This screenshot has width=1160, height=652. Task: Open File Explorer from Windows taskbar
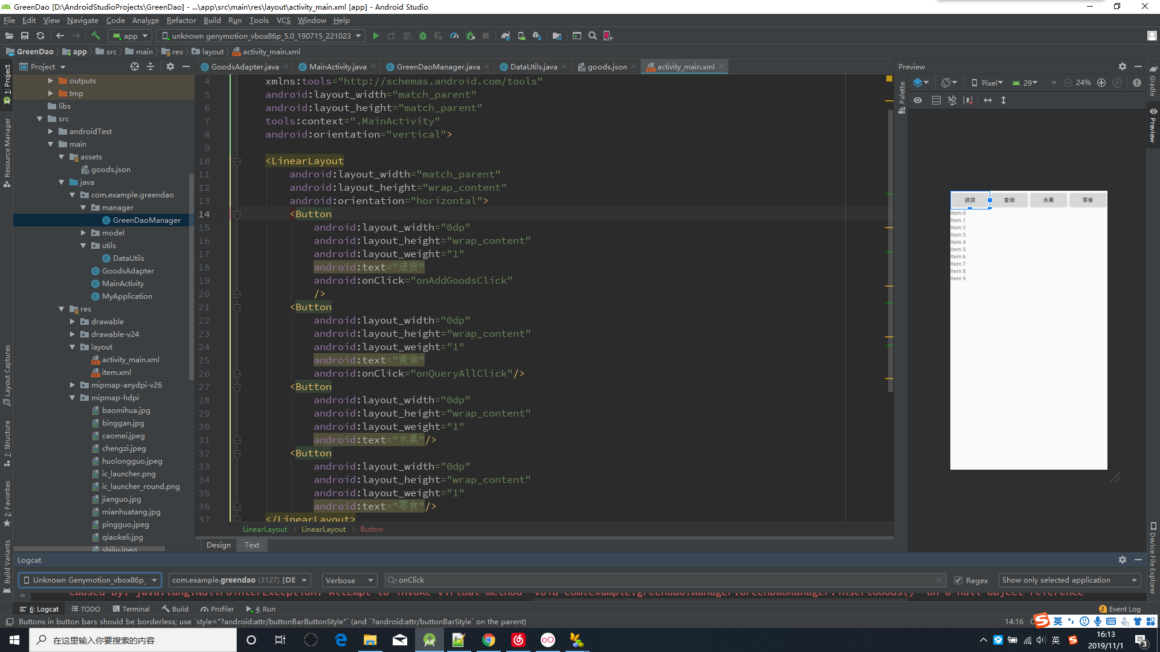pyautogui.click(x=370, y=640)
